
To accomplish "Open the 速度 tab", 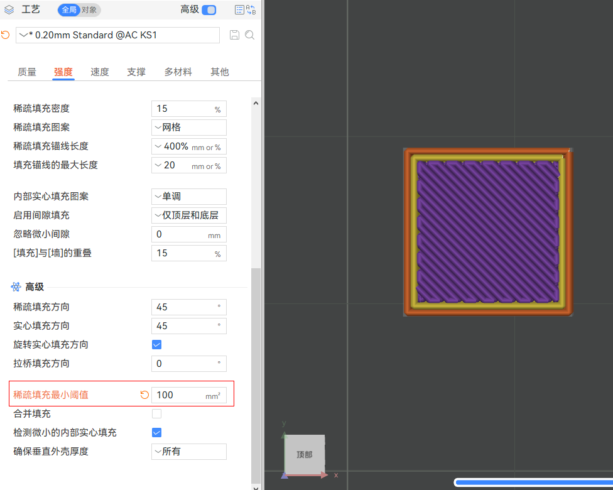I will tap(100, 72).
